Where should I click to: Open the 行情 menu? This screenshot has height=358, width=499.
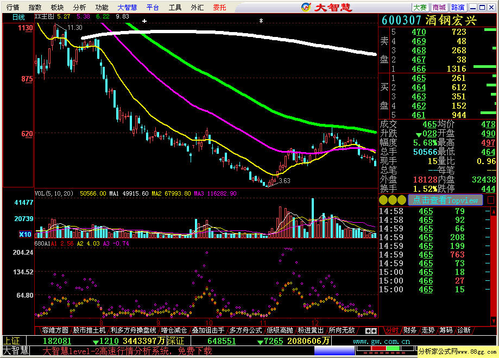pyautogui.click(x=12, y=7)
